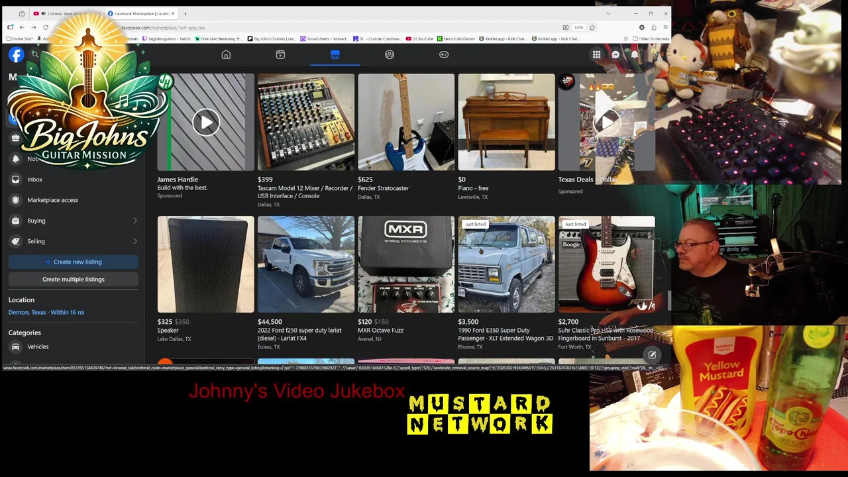848x477 pixels.
Task: Open the 2022 Ford f250 listing photo
Action: pos(306,264)
